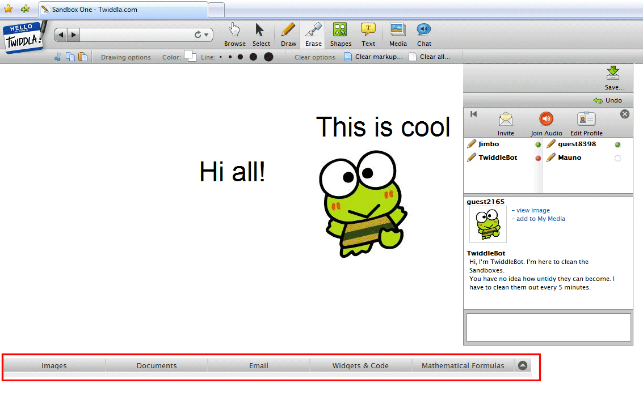Click the chat message input box

[x=548, y=327]
